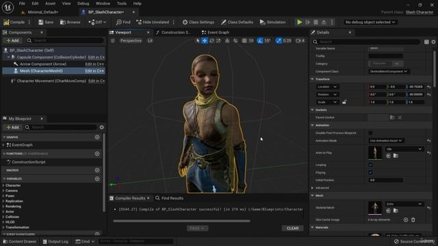Click Edit in C++ for Capsule Component

click(x=96, y=57)
